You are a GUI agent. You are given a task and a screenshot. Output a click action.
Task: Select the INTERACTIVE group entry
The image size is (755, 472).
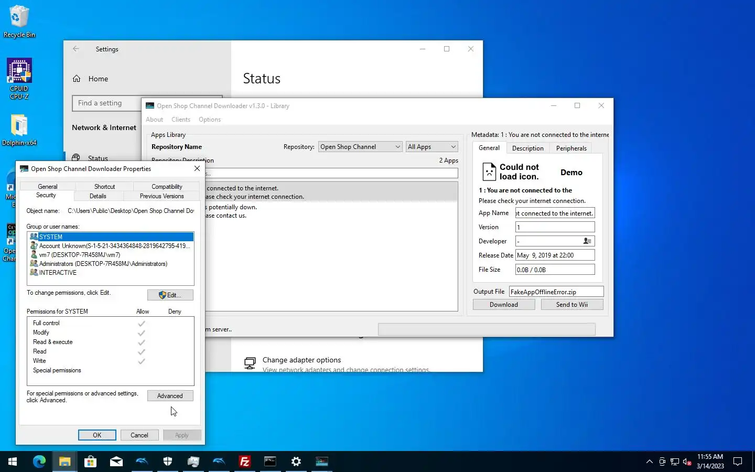pyautogui.click(x=111, y=273)
